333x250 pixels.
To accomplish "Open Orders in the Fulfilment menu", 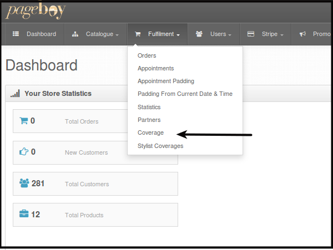I will point(147,55).
